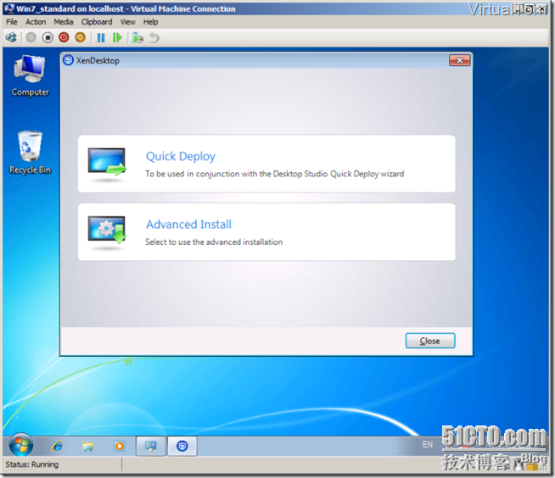Viewport: 555px width, 478px height.
Task: Turn off the virtual machine via toolbar
Action: (48, 37)
